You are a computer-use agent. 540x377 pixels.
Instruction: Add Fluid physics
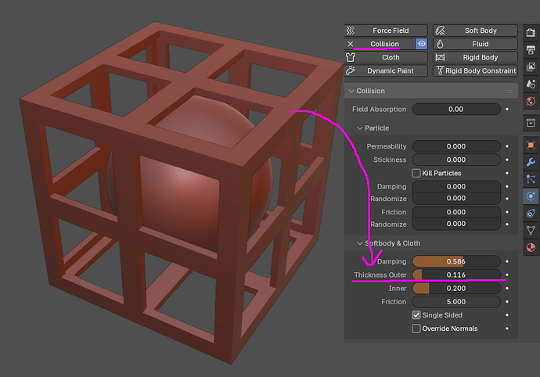coord(475,44)
